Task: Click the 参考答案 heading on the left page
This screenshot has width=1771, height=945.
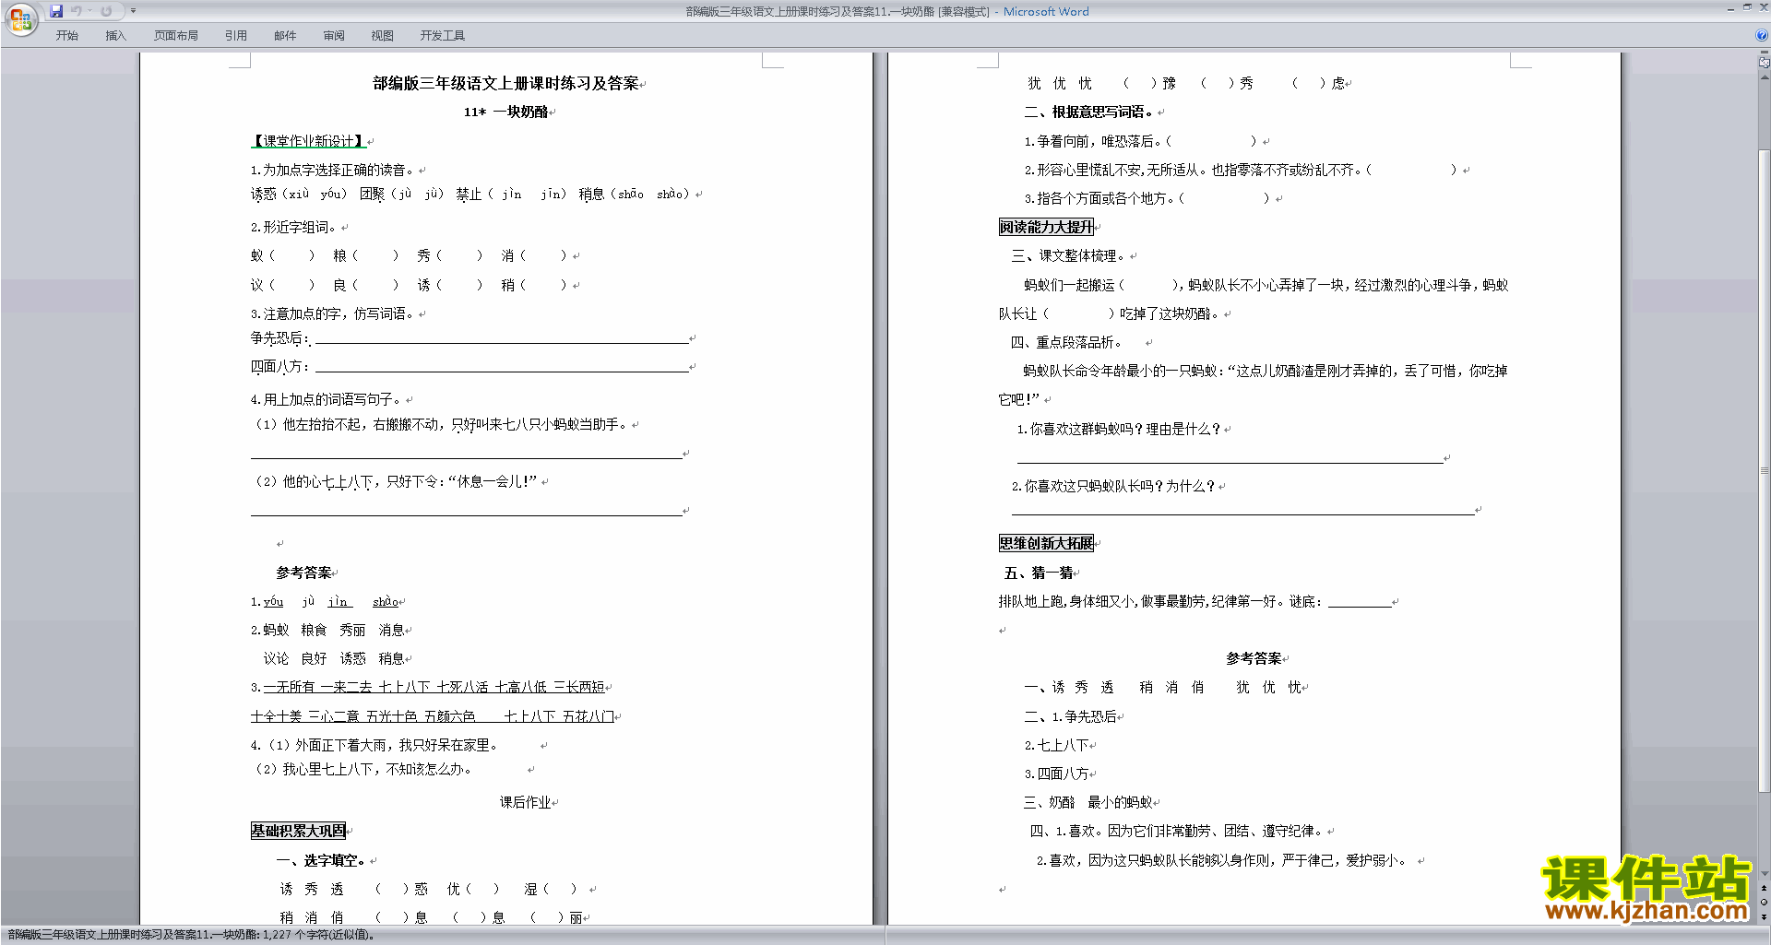Action: (x=303, y=573)
